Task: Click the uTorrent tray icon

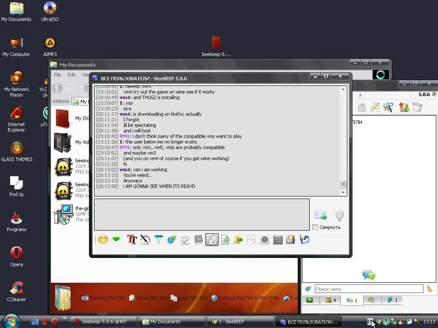Action: 386,322
